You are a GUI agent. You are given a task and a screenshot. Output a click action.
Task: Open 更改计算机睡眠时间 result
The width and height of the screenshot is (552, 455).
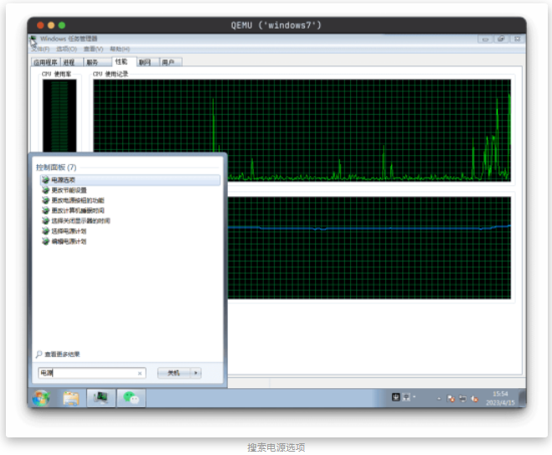pyautogui.click(x=77, y=210)
